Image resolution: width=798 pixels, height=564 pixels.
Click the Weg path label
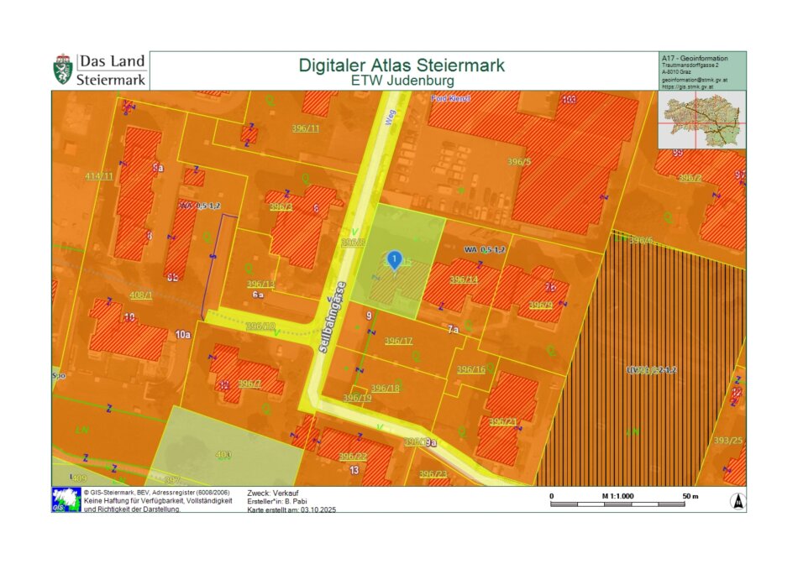pos(391,118)
